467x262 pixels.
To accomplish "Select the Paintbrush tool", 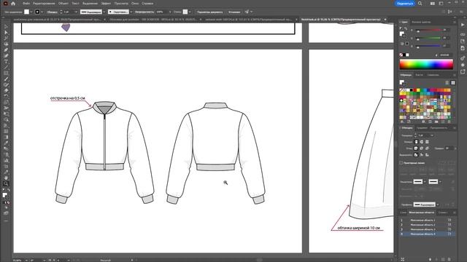I will (x=6, y=79).
